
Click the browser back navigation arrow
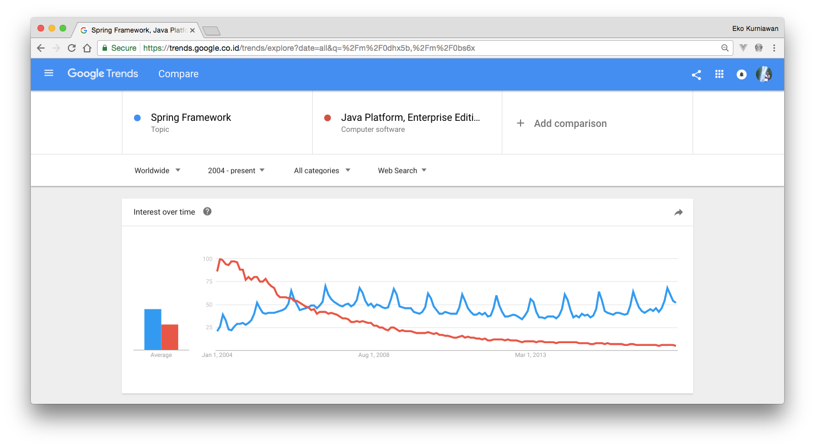(x=40, y=48)
